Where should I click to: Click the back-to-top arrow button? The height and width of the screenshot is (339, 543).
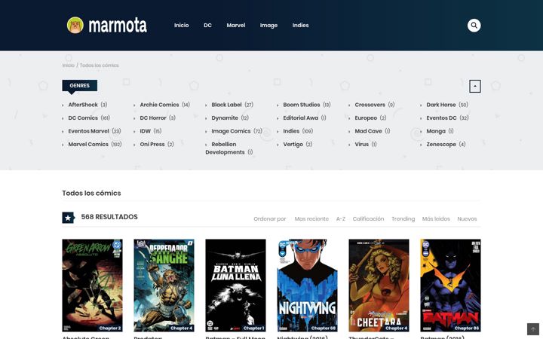tap(533, 329)
